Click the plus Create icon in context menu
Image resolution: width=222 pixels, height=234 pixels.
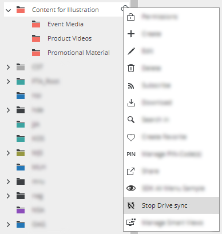131,34
